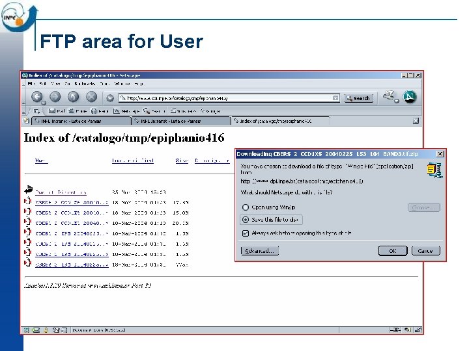Image resolution: width=469 pixels, height=351 pixels.
Task: Sort listing by the Name column link
Action: 41,161
